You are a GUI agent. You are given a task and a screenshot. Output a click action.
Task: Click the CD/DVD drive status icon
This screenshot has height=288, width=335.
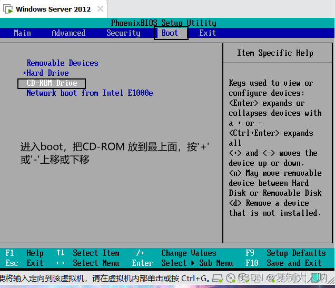[x=231, y=278]
